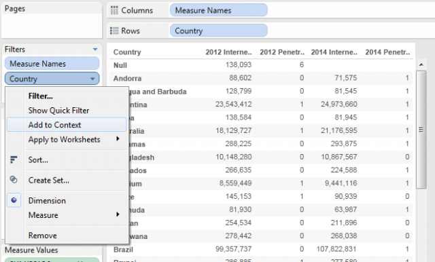Image resolution: width=435 pixels, height=262 pixels.
Task: Click the value 224,588
Action: click(x=344, y=170)
